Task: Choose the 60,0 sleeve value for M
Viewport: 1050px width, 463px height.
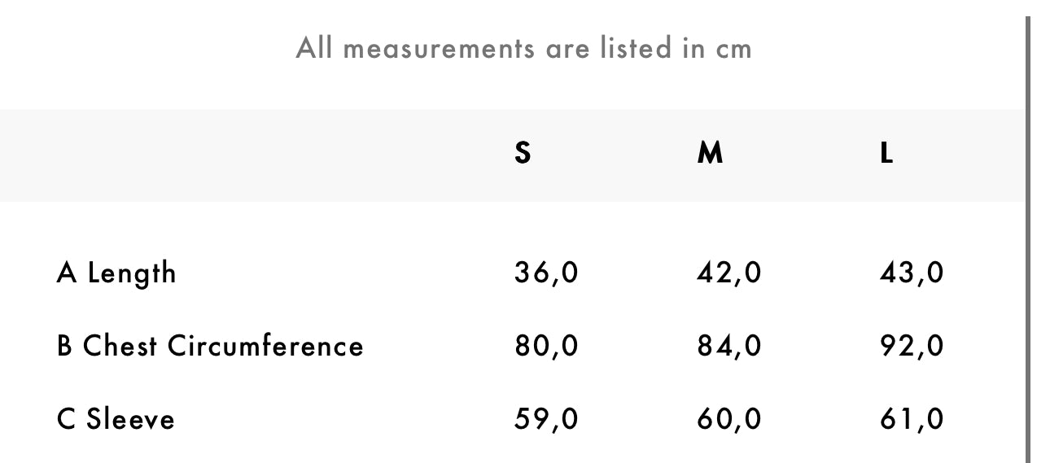Action: [x=729, y=420]
